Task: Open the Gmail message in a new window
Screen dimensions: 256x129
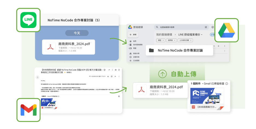Action: coord(119,70)
